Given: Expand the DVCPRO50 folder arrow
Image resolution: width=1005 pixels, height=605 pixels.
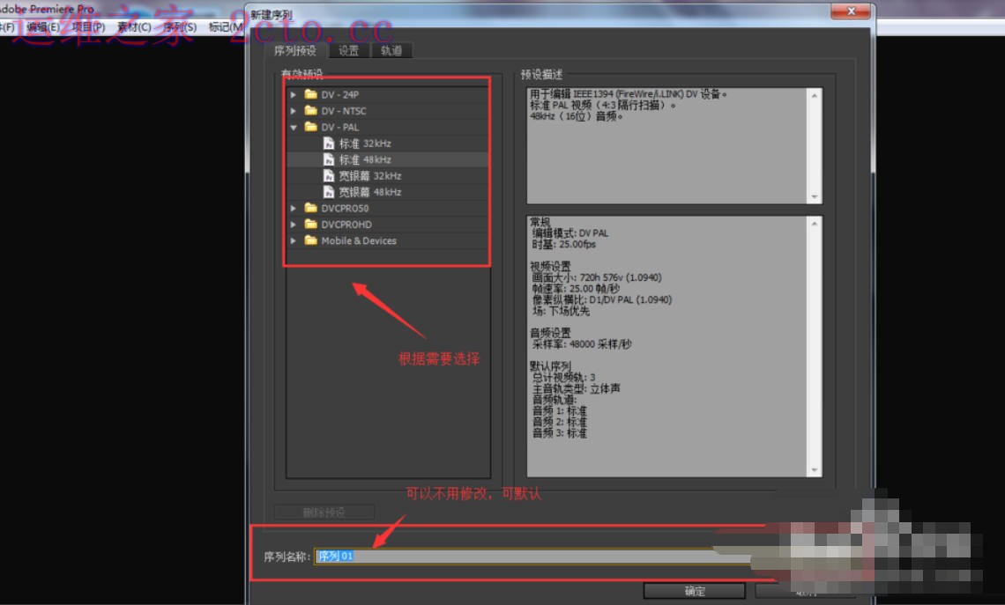Looking at the screenshot, I should [293, 208].
